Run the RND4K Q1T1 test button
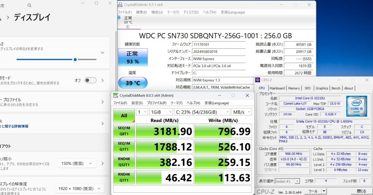 124,177
